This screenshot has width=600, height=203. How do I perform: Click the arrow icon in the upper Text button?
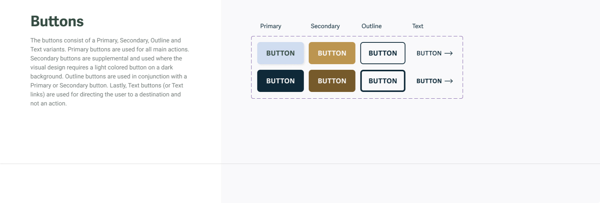[x=448, y=53]
